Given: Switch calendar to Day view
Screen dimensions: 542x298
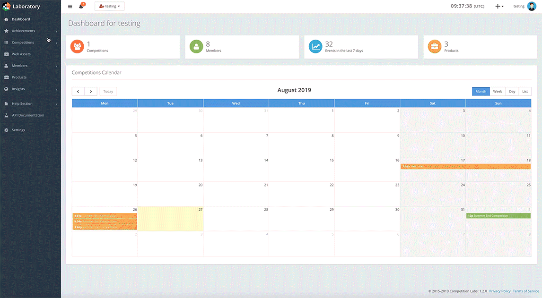Looking at the screenshot, I should point(512,92).
